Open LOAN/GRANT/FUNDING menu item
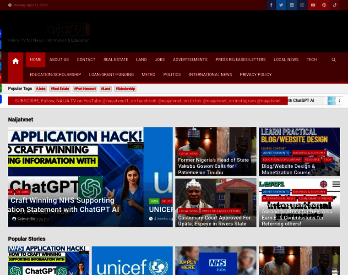Screen dimensions: 348x275 (111, 74)
